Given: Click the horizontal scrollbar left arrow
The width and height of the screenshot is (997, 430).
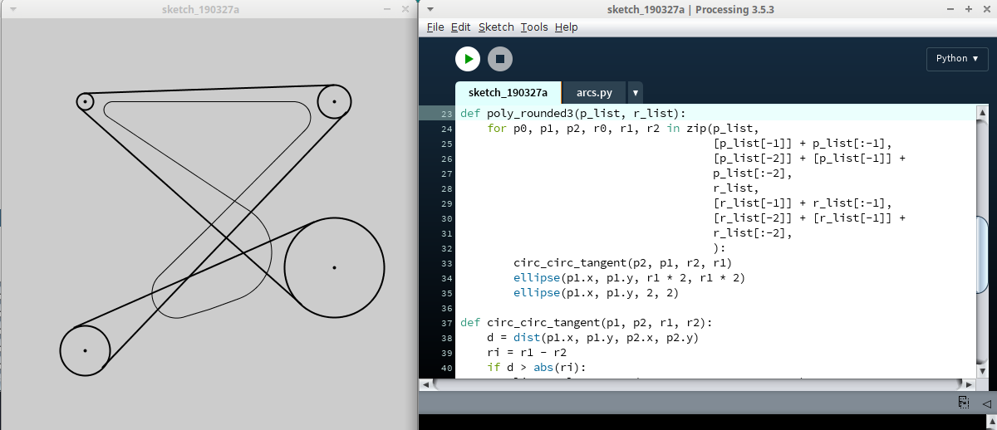Looking at the screenshot, I should click(425, 384).
